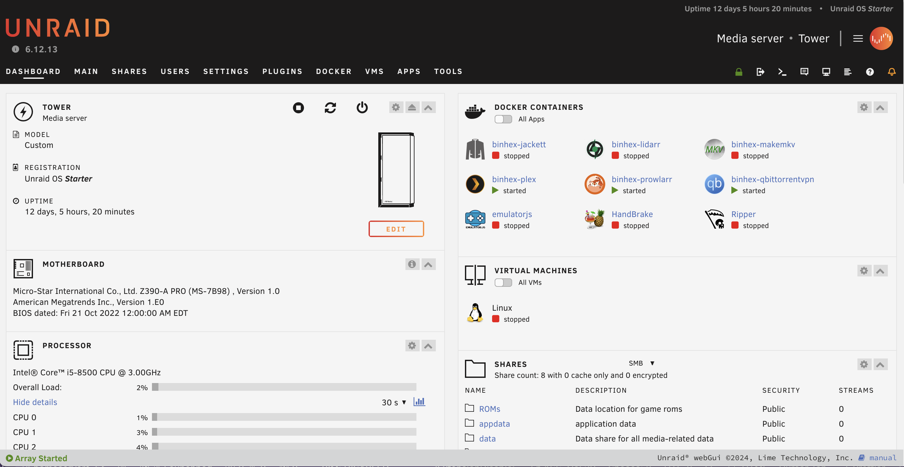Open Tower panel settings gear
Screen dimensions: 904x467
tap(396, 107)
